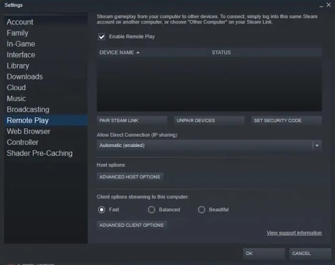Click Unpair Devices button
The width and height of the screenshot is (335, 265).
(209, 120)
